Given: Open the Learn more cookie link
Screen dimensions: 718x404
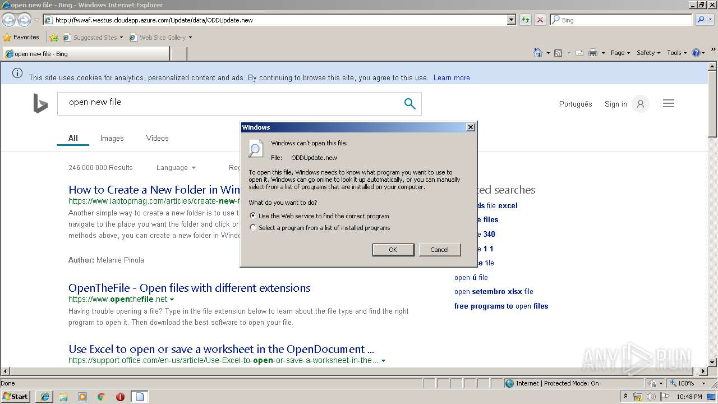Looking at the screenshot, I should [x=452, y=77].
